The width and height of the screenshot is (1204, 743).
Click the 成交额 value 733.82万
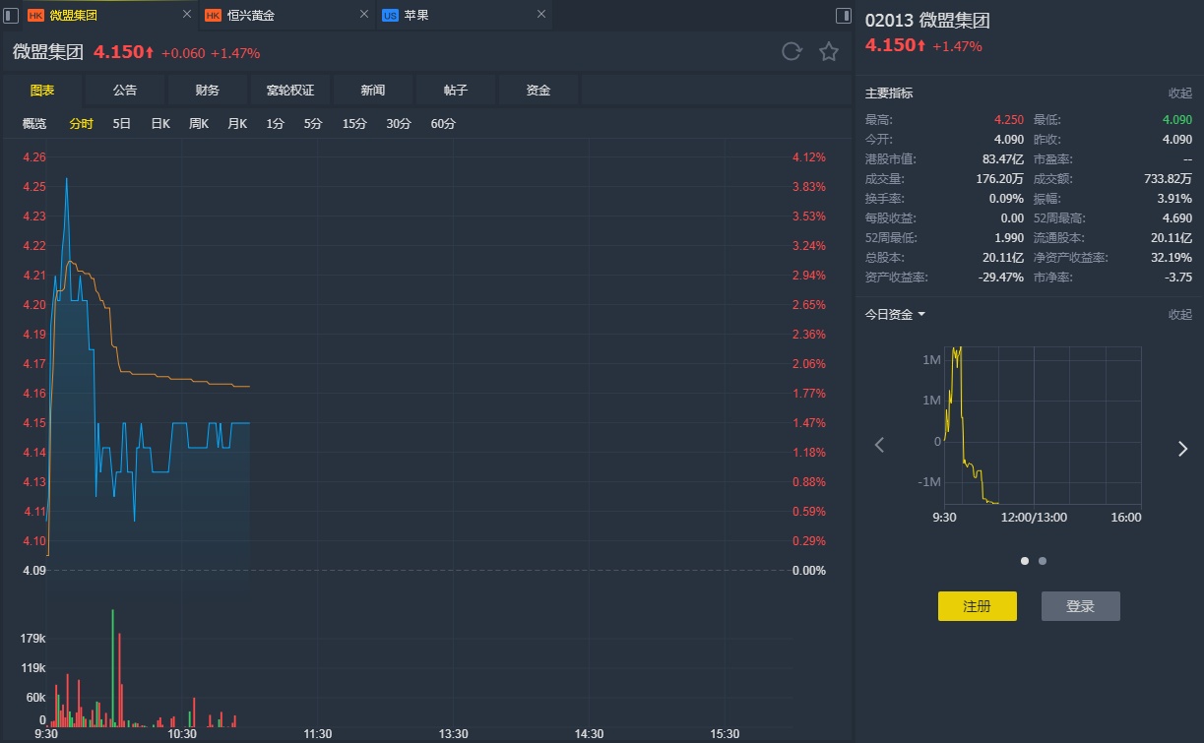pyautogui.click(x=1169, y=179)
